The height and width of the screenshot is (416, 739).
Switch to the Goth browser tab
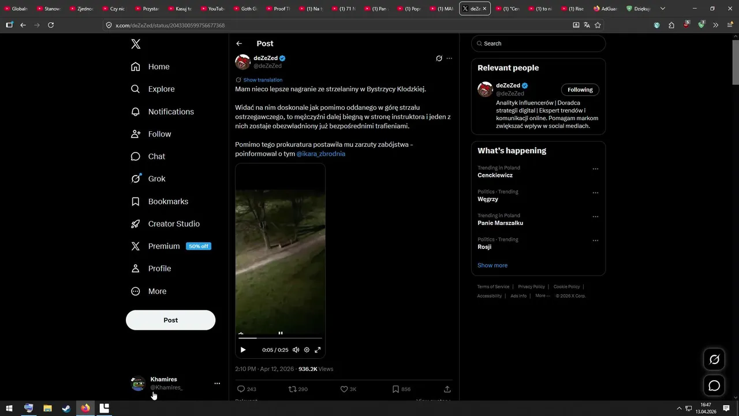246,9
